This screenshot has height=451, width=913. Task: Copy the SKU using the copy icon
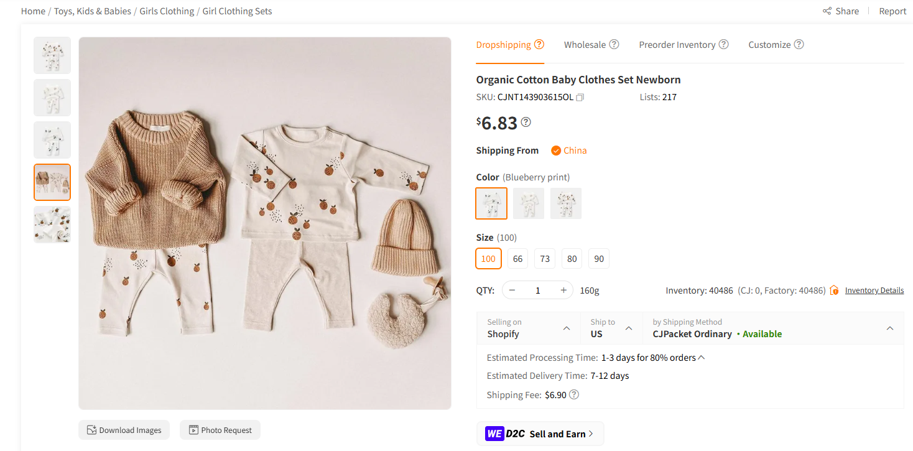(579, 98)
